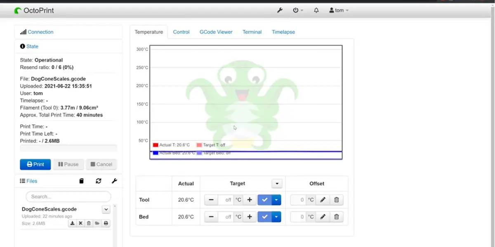
Task: Open the Terminal tab
Action: 252,32
